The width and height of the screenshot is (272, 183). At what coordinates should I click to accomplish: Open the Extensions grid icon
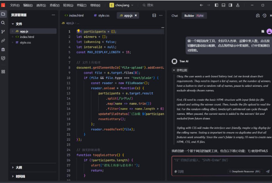point(3,72)
